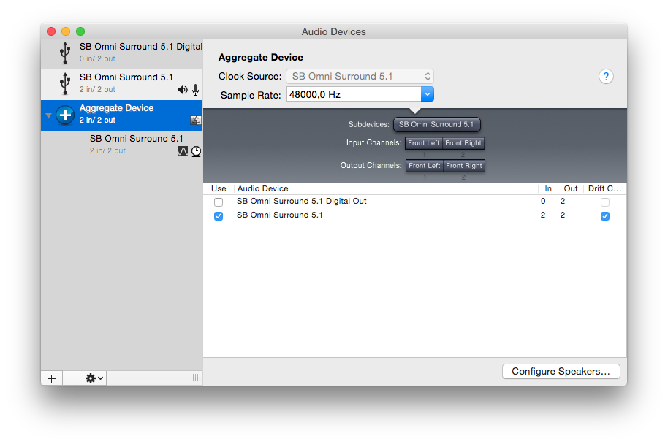Disable drift correction for SB Omni Surround 5.1

click(x=605, y=216)
